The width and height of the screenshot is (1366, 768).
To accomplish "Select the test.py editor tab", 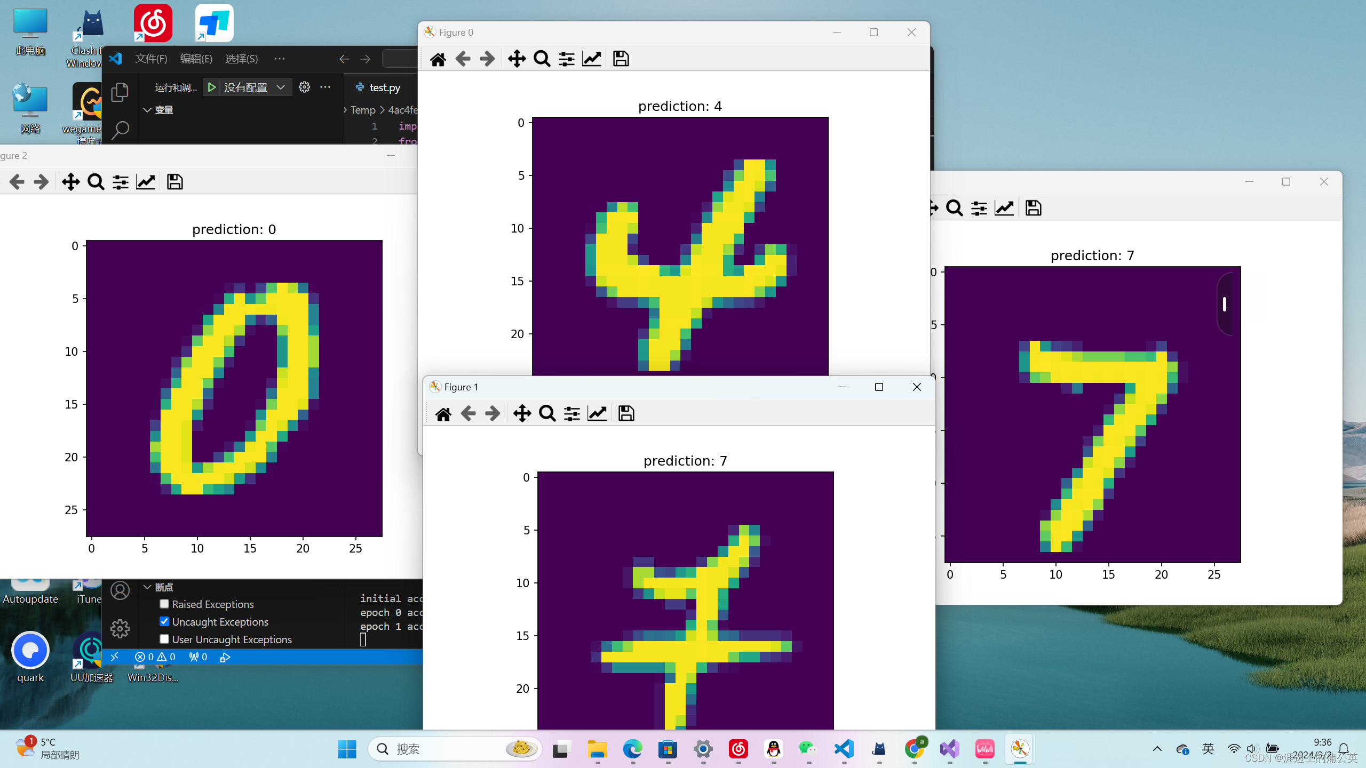I will click(x=384, y=87).
